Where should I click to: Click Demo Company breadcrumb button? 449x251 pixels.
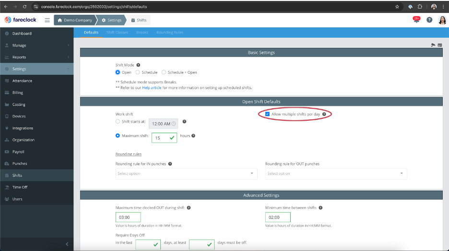point(75,20)
